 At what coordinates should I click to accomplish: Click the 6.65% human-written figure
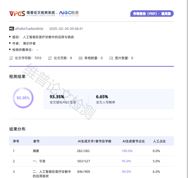[x=102, y=97]
